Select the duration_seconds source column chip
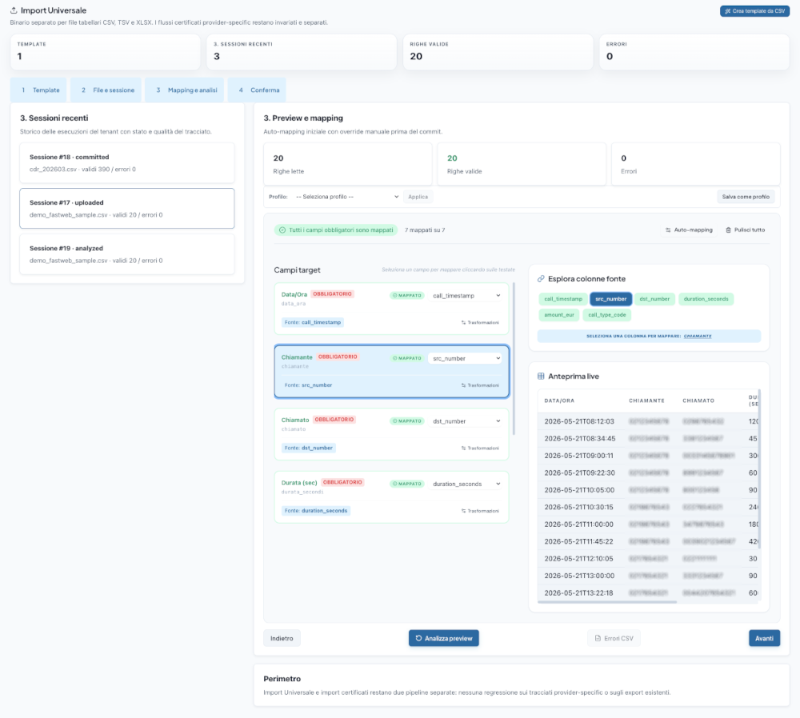Image resolution: width=800 pixels, height=718 pixels. [706, 299]
